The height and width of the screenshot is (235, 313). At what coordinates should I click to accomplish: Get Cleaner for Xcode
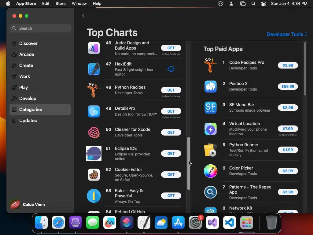171,132
